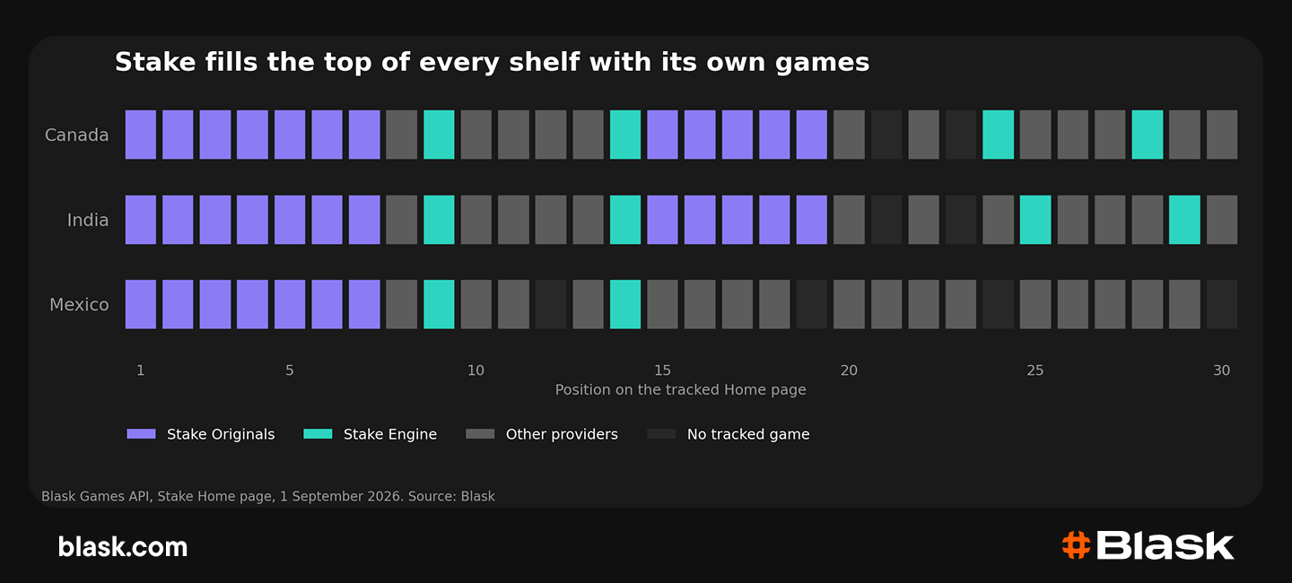Image resolution: width=1292 pixels, height=583 pixels.
Task: Click the Blask wordmark text
Action: pyautogui.click(x=1165, y=545)
